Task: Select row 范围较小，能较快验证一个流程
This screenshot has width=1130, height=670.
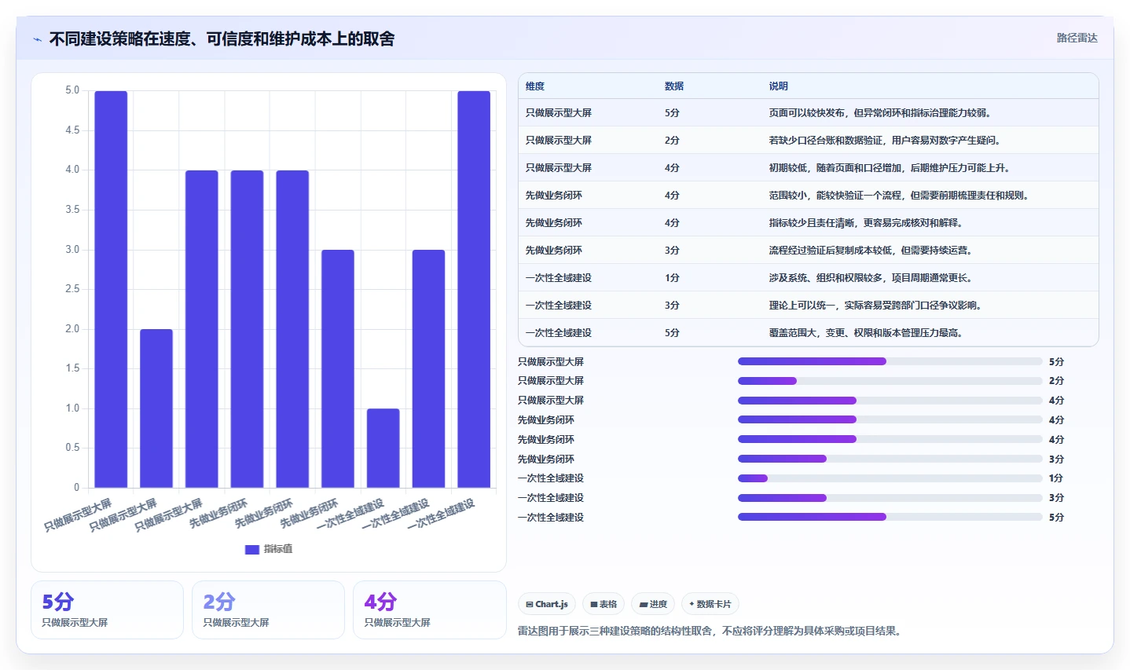Action: tap(809, 196)
